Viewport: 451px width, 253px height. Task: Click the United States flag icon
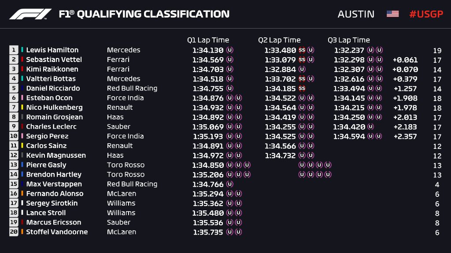[x=392, y=14]
